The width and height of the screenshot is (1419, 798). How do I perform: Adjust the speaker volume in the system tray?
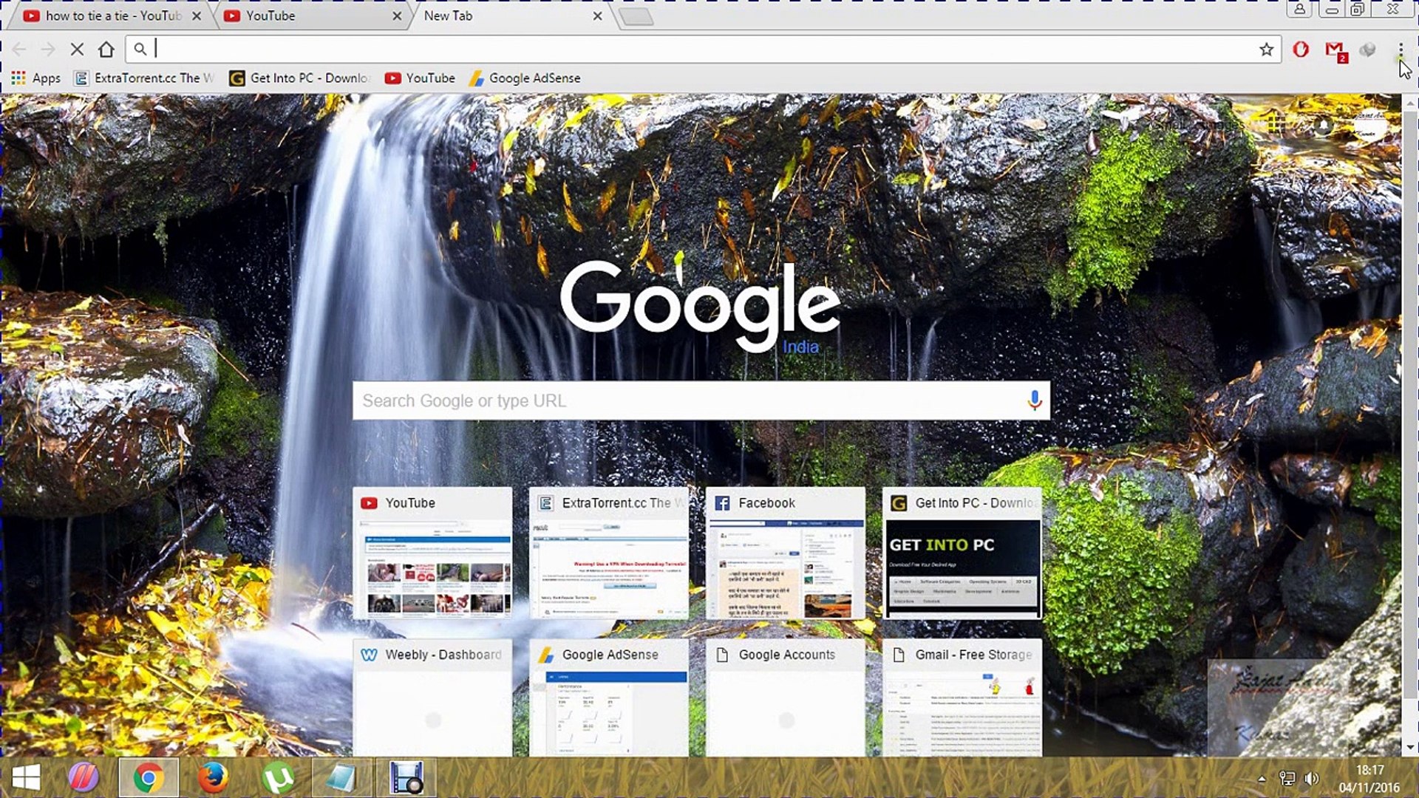tap(1313, 778)
